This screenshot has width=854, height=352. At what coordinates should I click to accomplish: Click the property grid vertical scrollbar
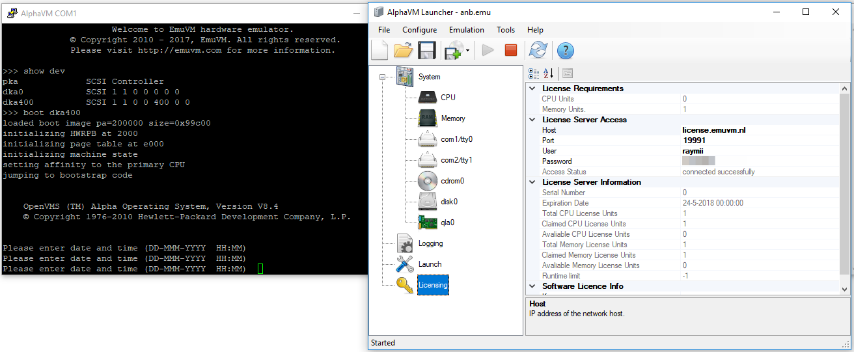tap(844, 182)
